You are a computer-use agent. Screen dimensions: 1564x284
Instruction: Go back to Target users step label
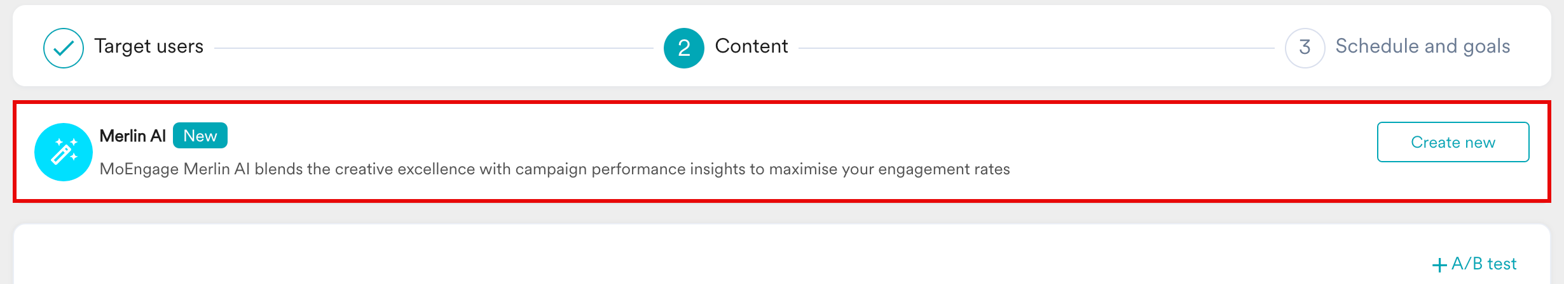pyautogui.click(x=149, y=46)
